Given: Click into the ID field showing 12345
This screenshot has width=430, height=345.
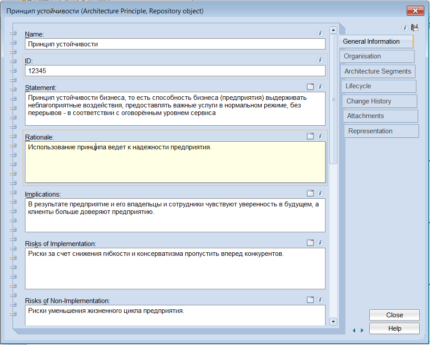Looking at the screenshot, I should 175,70.
